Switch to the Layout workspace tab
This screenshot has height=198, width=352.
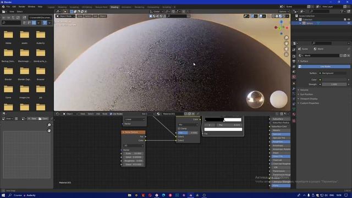[51, 7]
